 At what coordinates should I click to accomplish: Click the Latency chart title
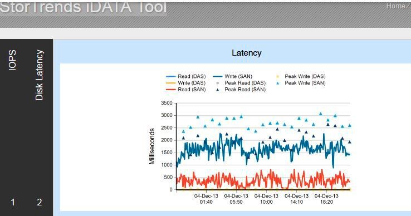(x=246, y=53)
